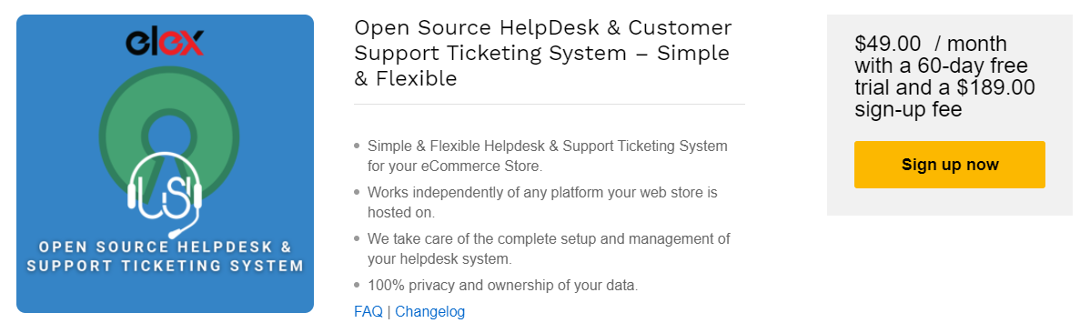
Task: Click the Works independently of any platform bullet
Action: click(x=542, y=202)
